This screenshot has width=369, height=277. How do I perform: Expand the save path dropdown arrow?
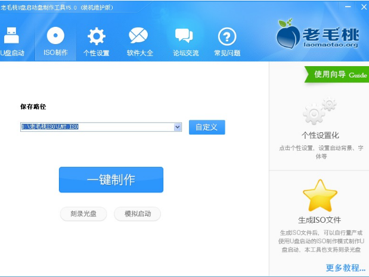(x=178, y=127)
